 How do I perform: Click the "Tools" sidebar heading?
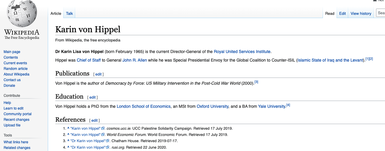pyautogui.click(x=8, y=135)
